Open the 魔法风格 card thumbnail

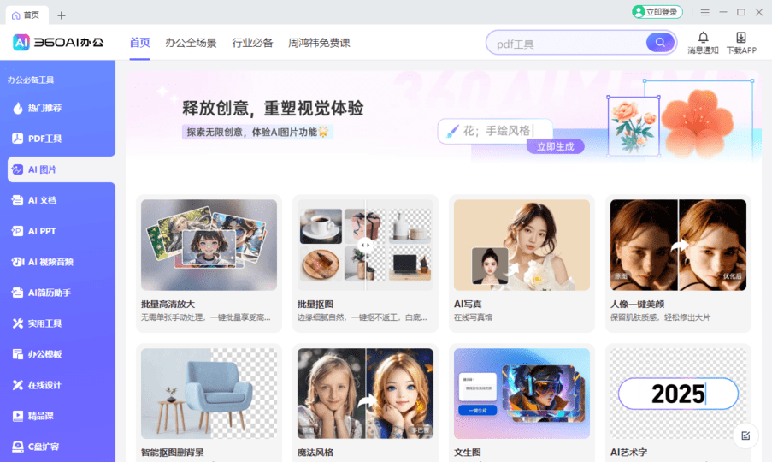[x=365, y=394]
